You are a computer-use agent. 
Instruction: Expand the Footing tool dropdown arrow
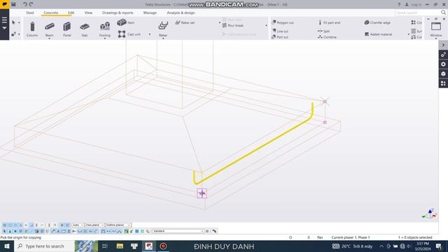105,38
